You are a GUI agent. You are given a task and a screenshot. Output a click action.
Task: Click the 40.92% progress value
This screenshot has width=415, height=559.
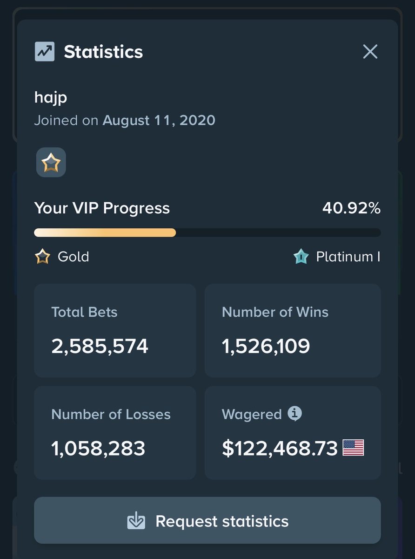[x=352, y=208]
